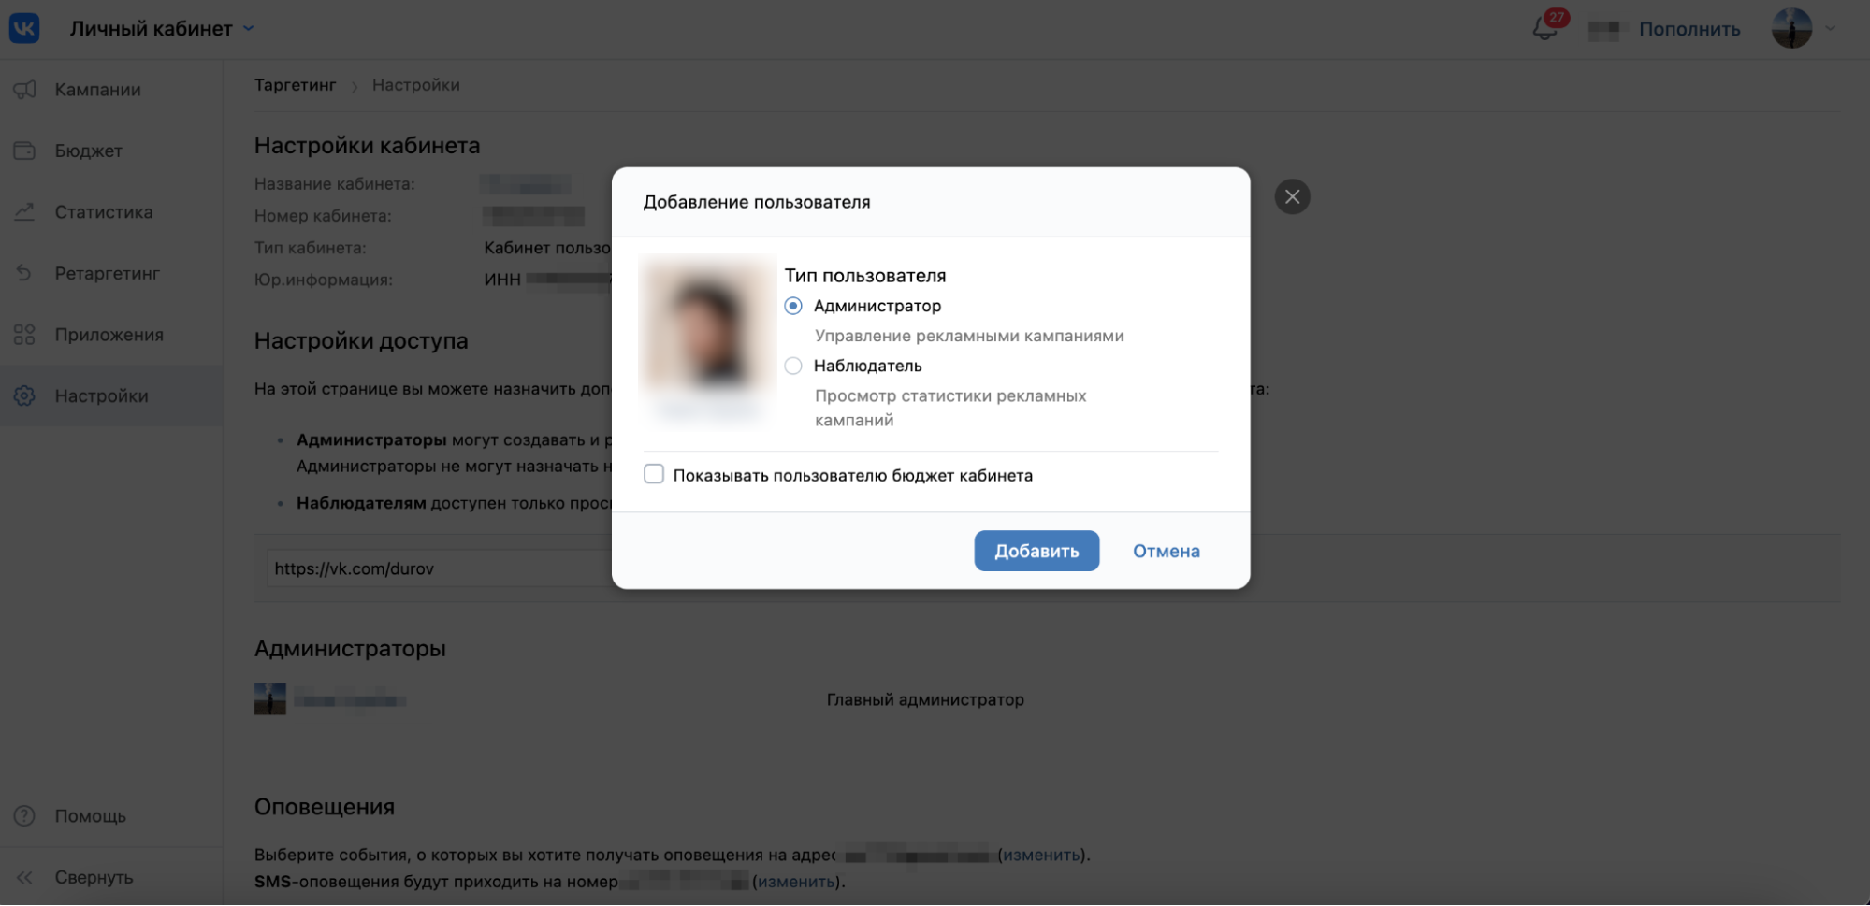This screenshot has height=906, width=1870.
Task: Click the Номер кабинета label
Action: 323,216
